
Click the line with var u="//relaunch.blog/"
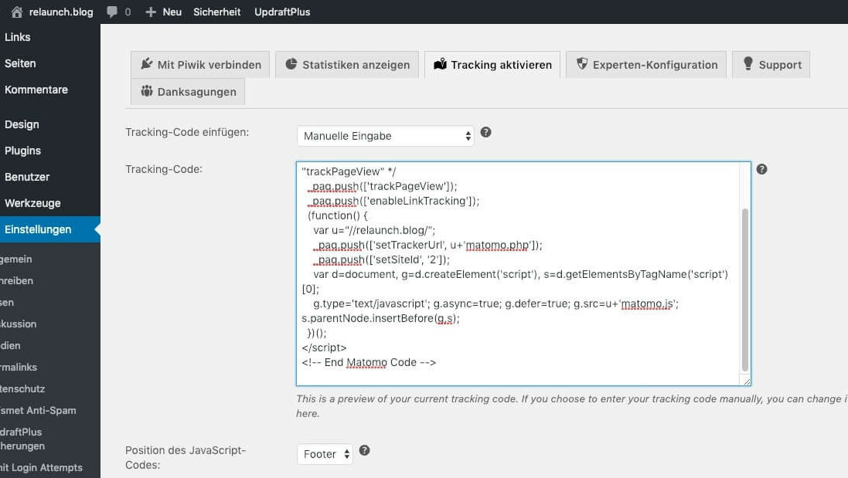coord(374,230)
